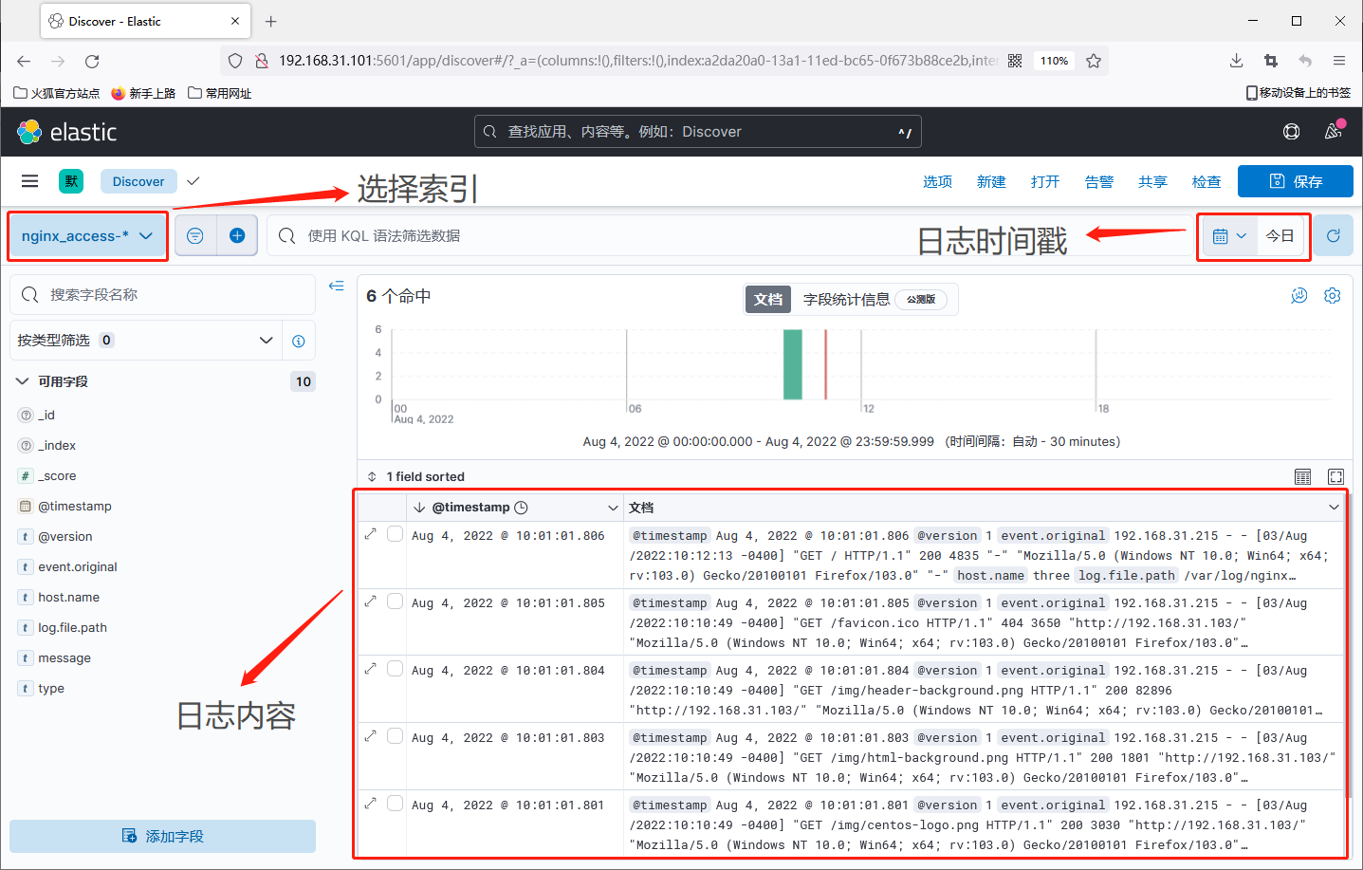This screenshot has height=870, width=1363.
Task: Toggle full screen for documents table
Action: 1335,476
